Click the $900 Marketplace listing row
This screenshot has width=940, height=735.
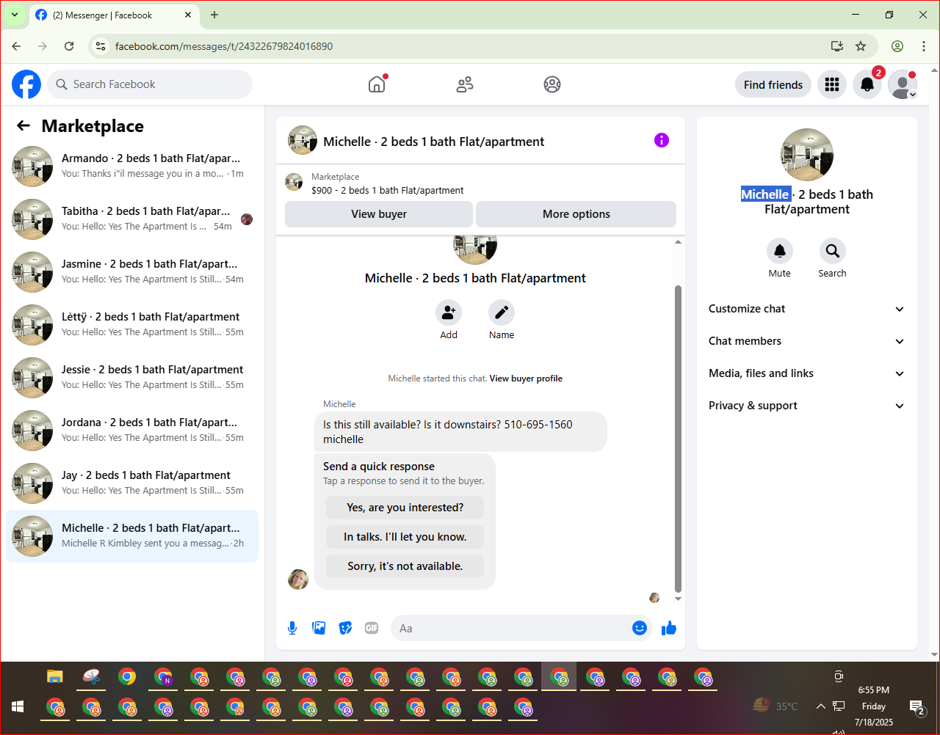pos(480,183)
